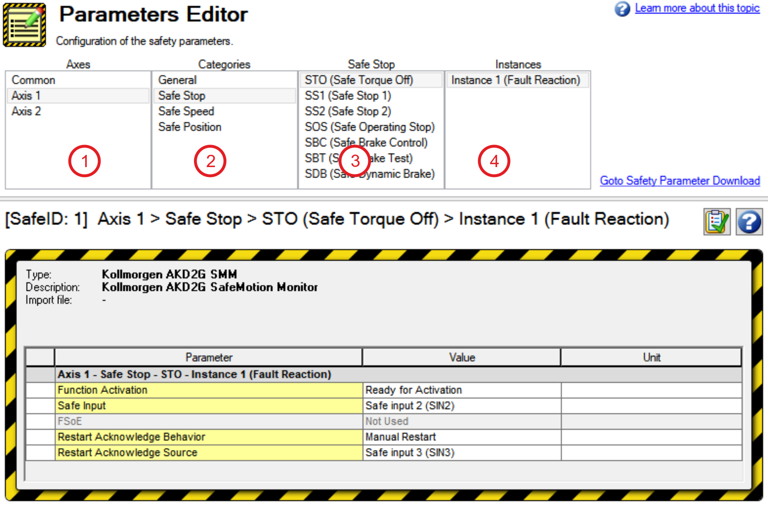The height and width of the screenshot is (506, 768).
Task: Select SDB dynamic brake function
Action: (x=371, y=174)
